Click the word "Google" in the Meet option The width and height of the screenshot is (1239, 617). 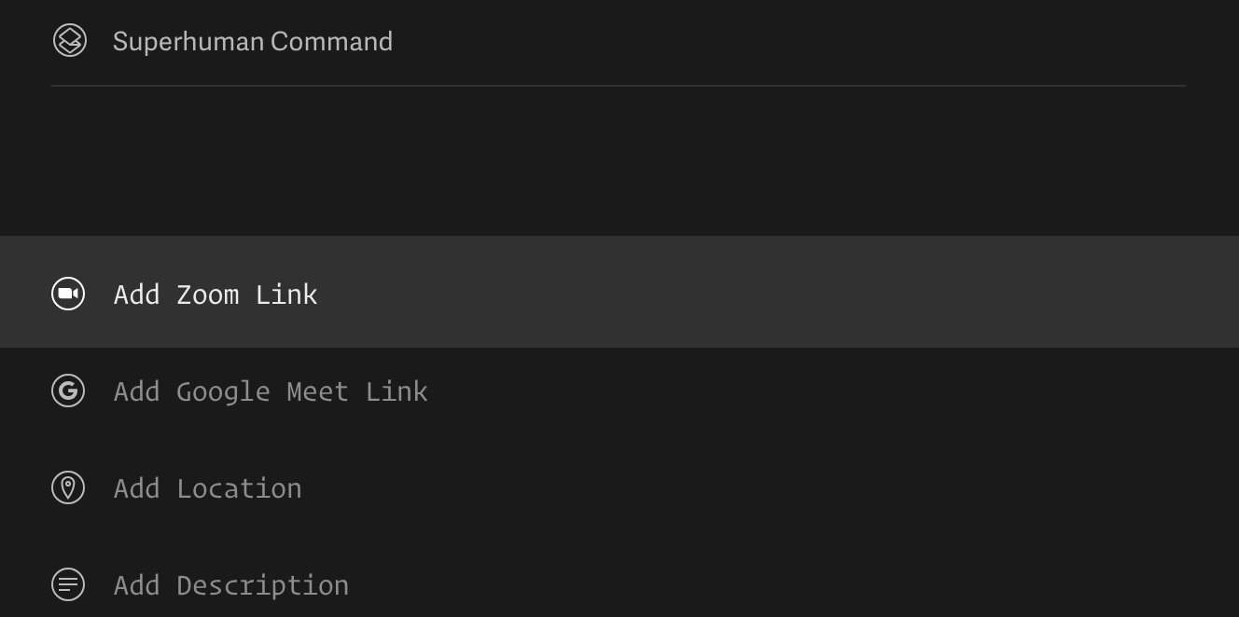coord(223,392)
